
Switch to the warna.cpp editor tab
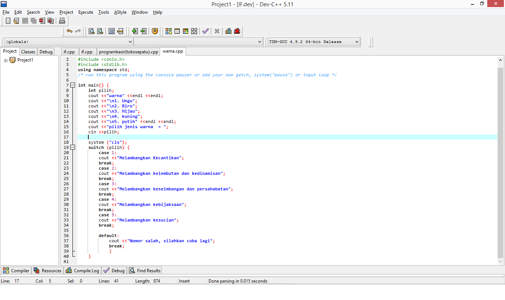point(172,51)
